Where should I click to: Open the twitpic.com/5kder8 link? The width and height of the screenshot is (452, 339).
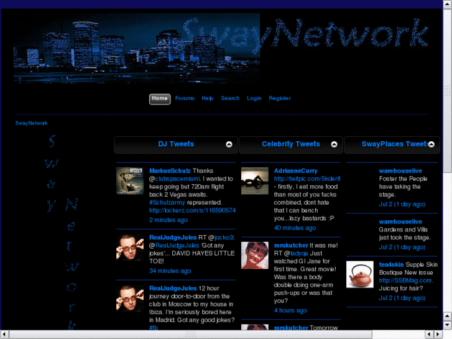307,179
